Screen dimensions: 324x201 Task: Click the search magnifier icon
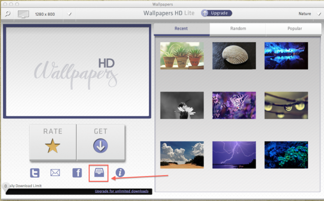[8, 14]
